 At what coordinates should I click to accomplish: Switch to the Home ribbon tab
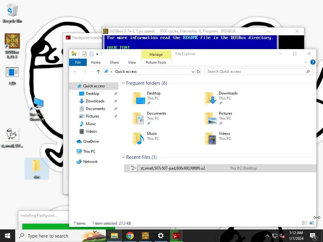pos(96,62)
